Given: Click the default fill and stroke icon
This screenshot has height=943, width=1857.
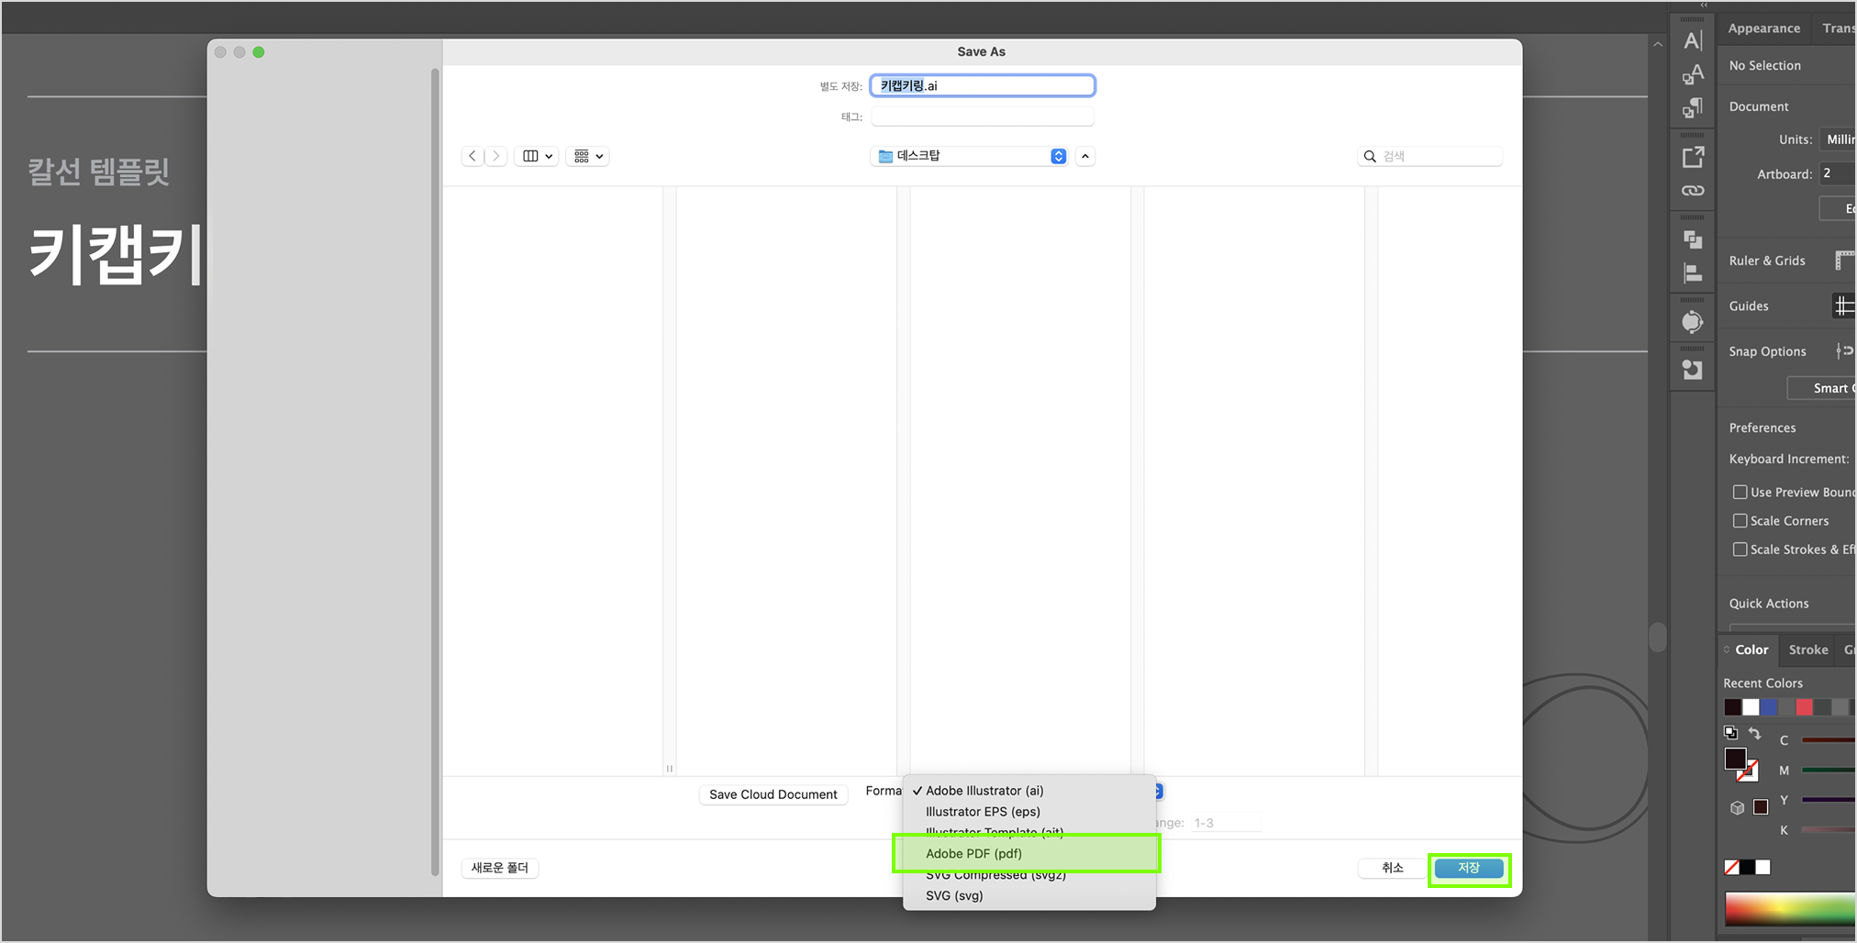Looking at the screenshot, I should coord(1730,733).
